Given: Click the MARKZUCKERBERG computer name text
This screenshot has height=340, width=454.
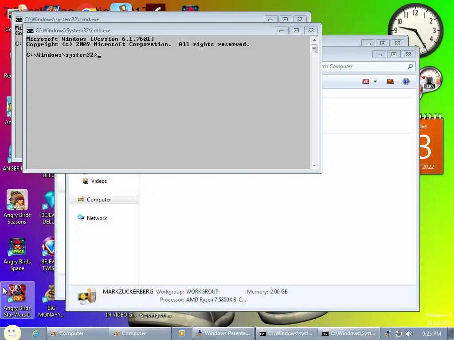Looking at the screenshot, I should click(128, 291).
